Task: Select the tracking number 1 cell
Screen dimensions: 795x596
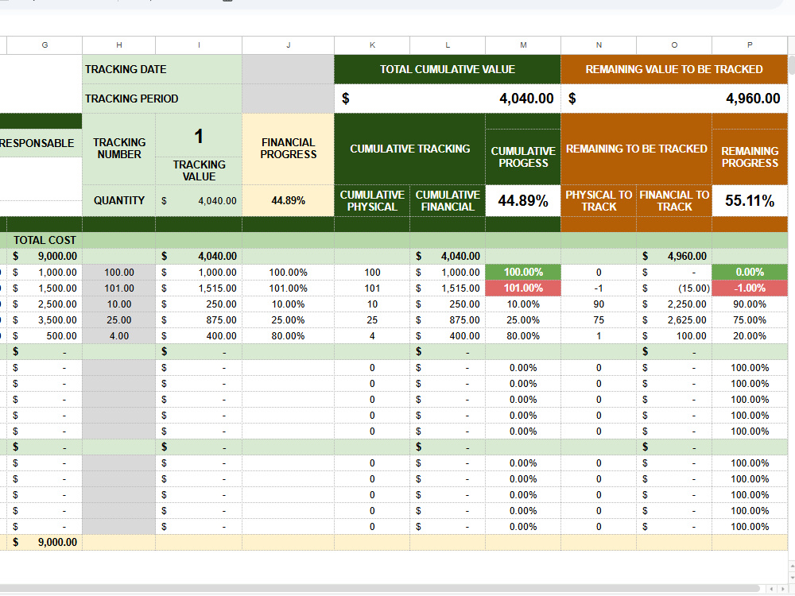Action: pyautogui.click(x=199, y=135)
